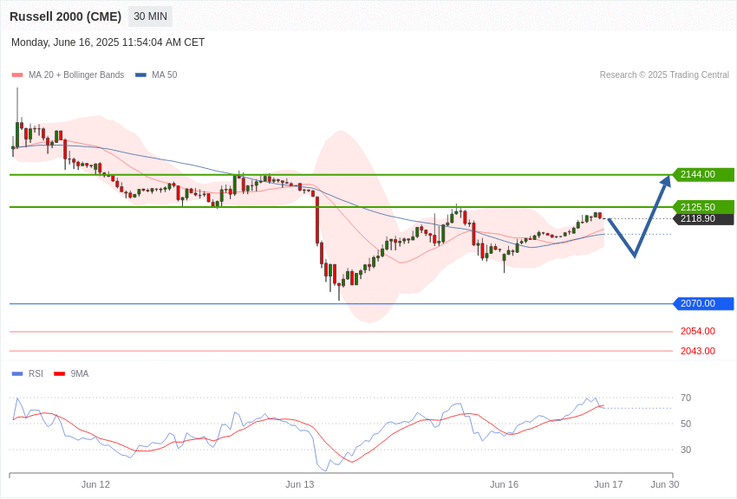737x499 pixels.
Task: Click the 9MA legend label
Action: coord(80,374)
